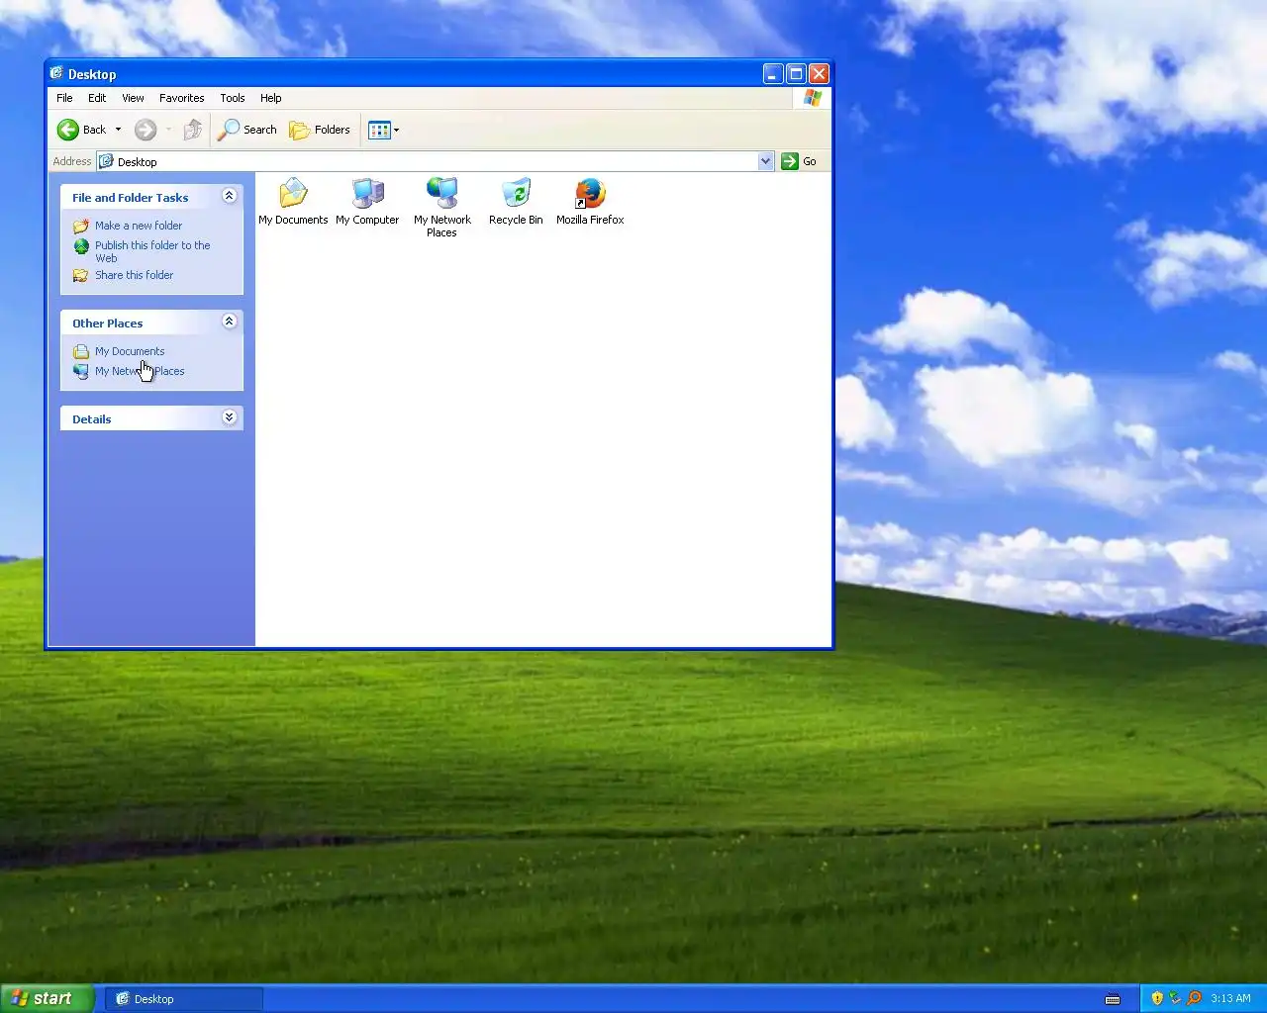Open the Back history dropdown arrow

pos(118,130)
